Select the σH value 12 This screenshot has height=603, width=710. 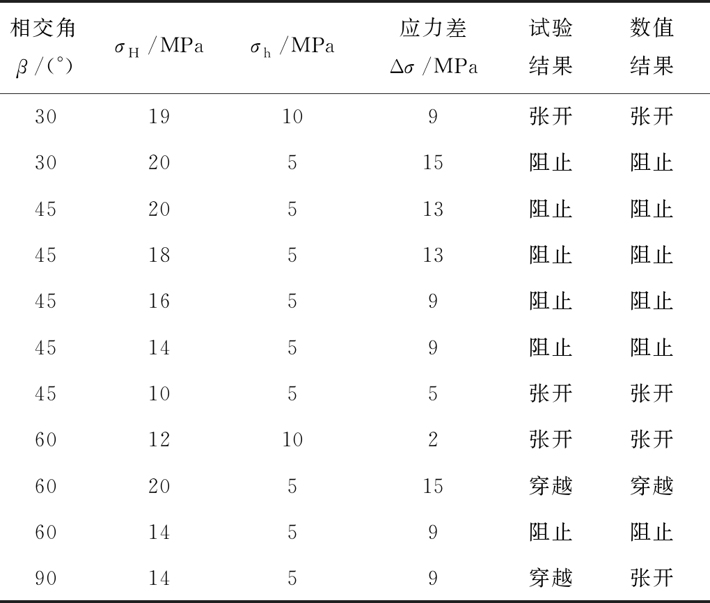point(159,439)
